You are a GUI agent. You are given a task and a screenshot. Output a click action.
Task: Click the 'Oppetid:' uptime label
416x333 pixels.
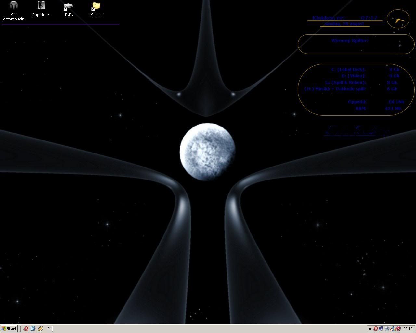(x=357, y=102)
